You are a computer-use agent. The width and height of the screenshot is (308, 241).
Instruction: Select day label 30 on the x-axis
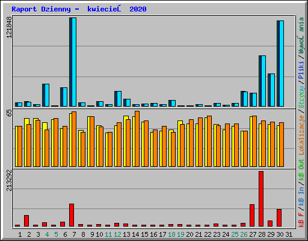tap(280, 234)
